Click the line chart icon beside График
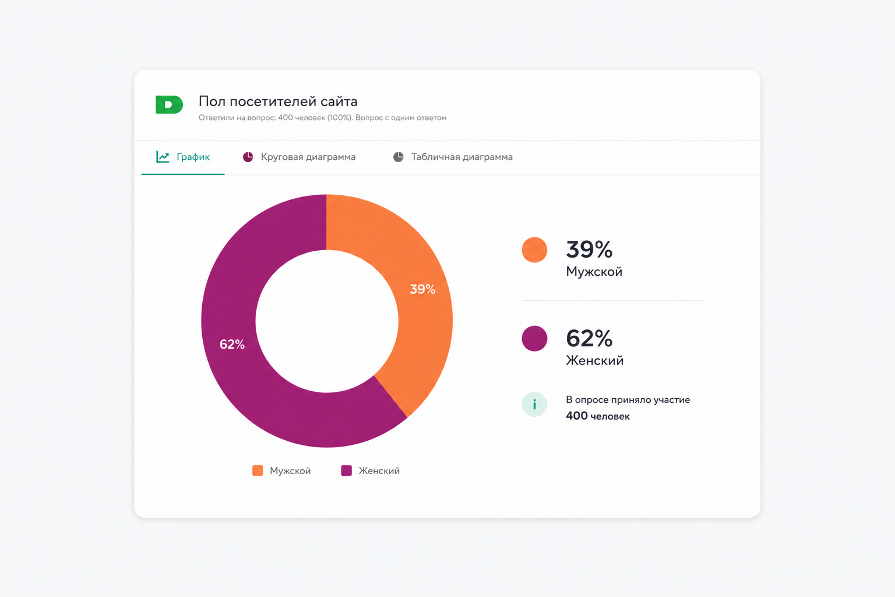This screenshot has width=895, height=597. point(163,157)
